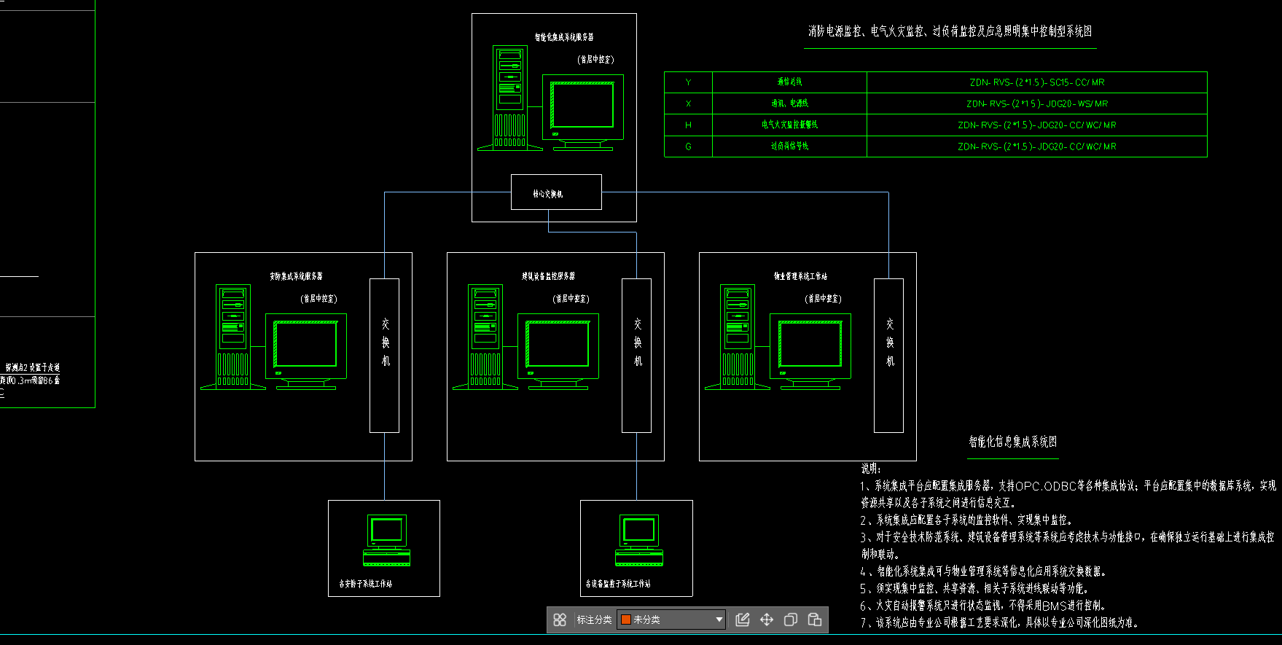Click spec ZDN-RVS-(2*1.5)-JDG20-WS/MR
The image size is (1282, 645).
coord(1036,103)
